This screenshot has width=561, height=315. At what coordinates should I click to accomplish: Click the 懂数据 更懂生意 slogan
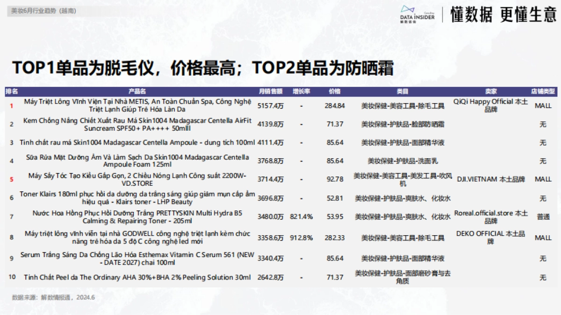click(503, 14)
